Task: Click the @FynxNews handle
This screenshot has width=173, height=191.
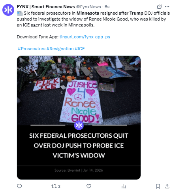Action: (x=88, y=7)
